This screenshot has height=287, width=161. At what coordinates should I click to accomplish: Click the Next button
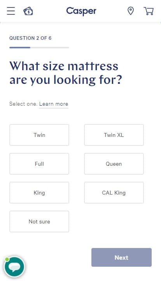coord(121,257)
